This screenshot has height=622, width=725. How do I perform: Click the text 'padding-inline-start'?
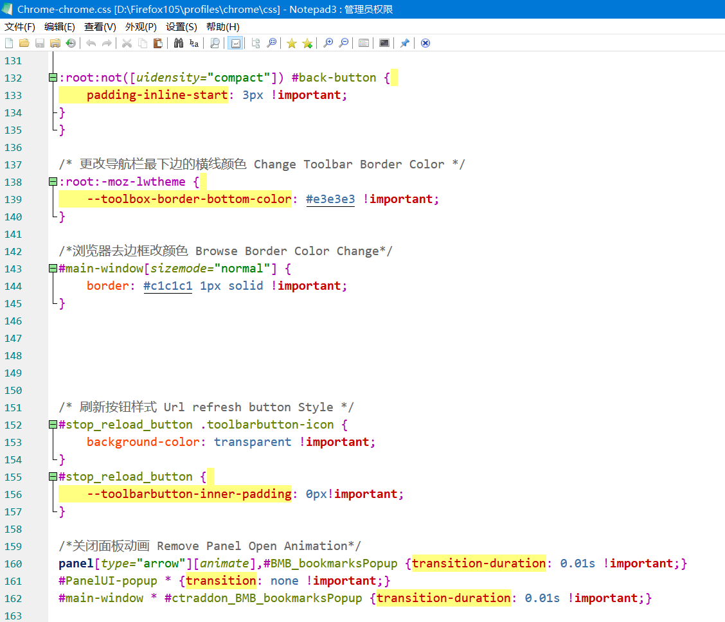[x=157, y=95]
